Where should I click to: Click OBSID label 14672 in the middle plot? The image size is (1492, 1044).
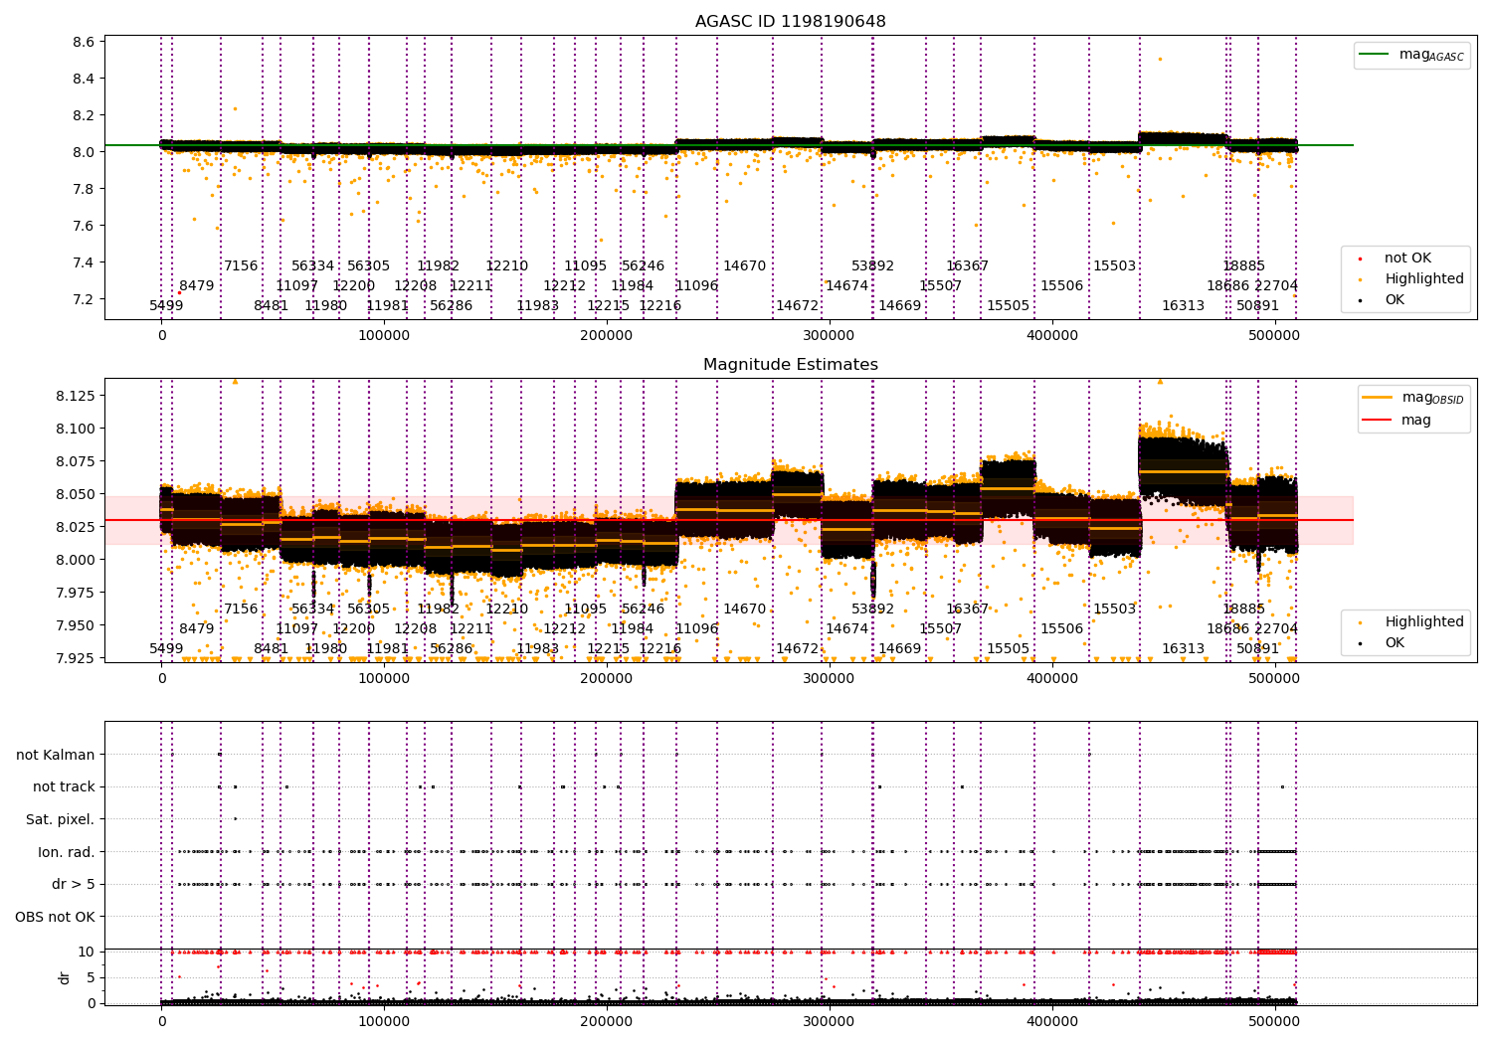pyautogui.click(x=797, y=649)
